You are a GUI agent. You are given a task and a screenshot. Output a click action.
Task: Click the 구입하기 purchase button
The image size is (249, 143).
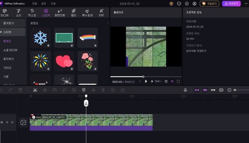pyautogui.click(x=209, y=4)
